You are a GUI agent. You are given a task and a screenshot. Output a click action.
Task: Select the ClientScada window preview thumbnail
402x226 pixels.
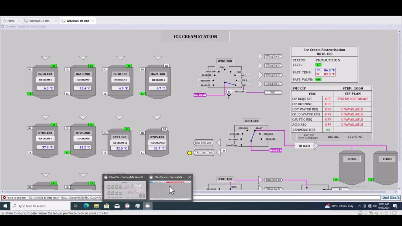click(x=170, y=190)
